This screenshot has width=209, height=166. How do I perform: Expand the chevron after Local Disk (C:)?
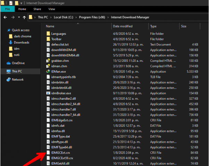[76, 17]
